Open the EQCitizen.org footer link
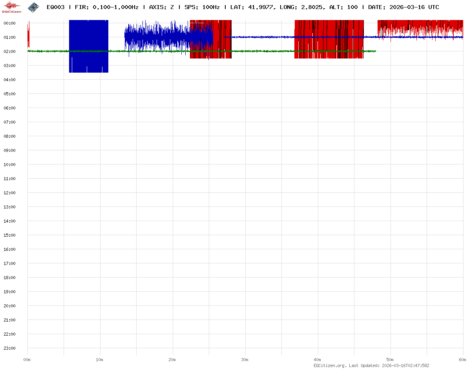This screenshot has width=471, height=369. click(x=330, y=365)
